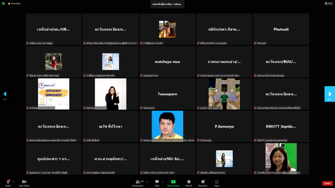Click the Share Screen icon
Image resolution: width=335 pixels, height=188 pixels.
(173, 182)
